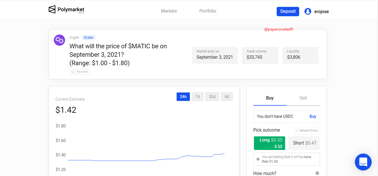Select the 24h chart range
This screenshot has width=378, height=176.
(183, 97)
